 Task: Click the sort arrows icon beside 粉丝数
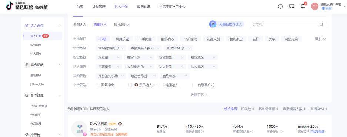(253, 109)
